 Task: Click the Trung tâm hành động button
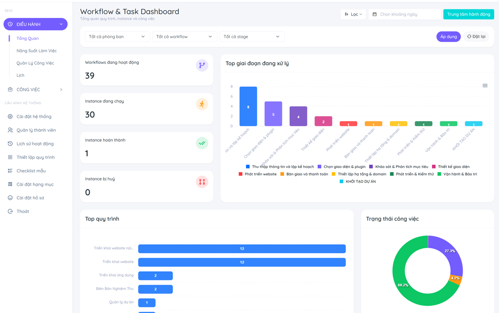click(469, 14)
